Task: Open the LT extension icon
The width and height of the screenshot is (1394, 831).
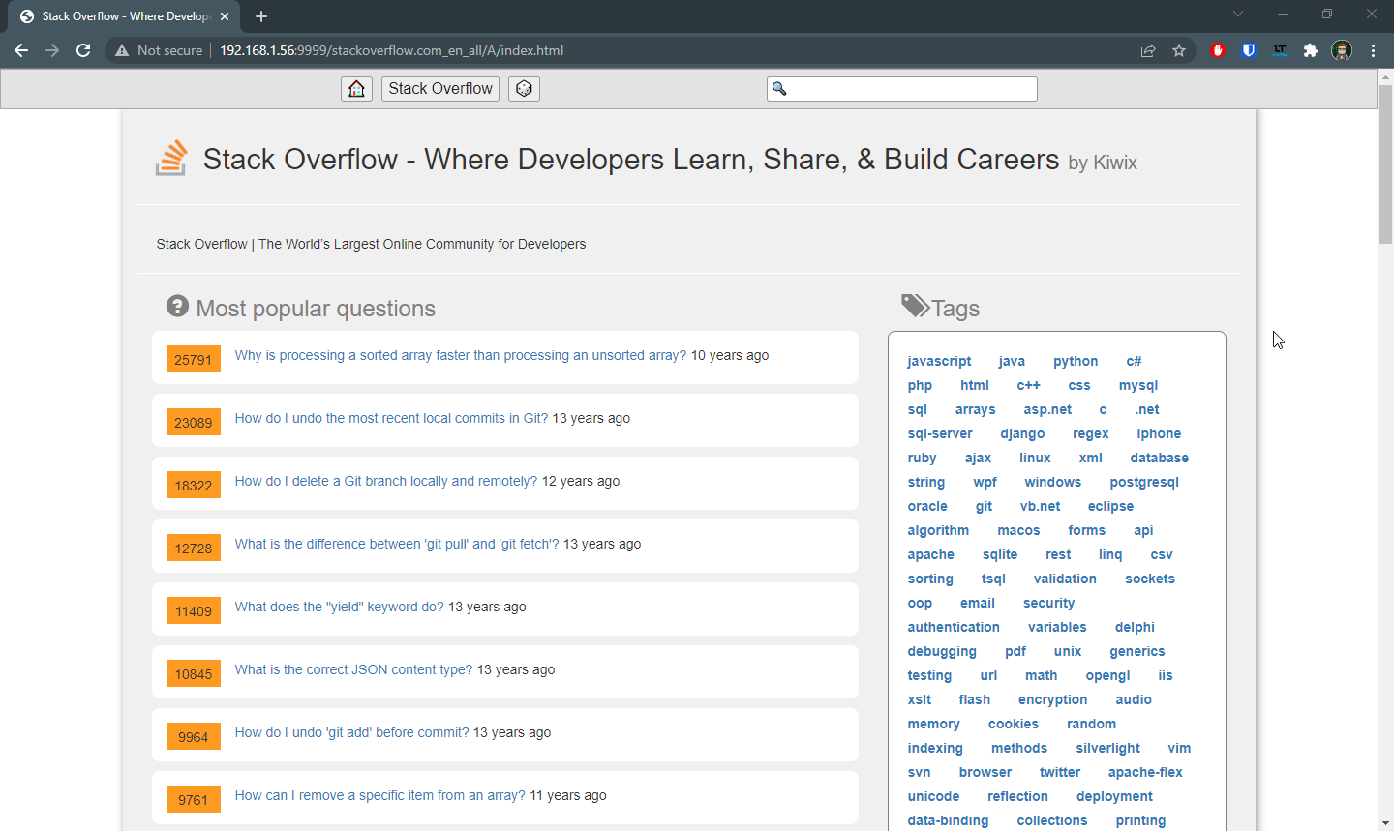Action: pos(1280,50)
